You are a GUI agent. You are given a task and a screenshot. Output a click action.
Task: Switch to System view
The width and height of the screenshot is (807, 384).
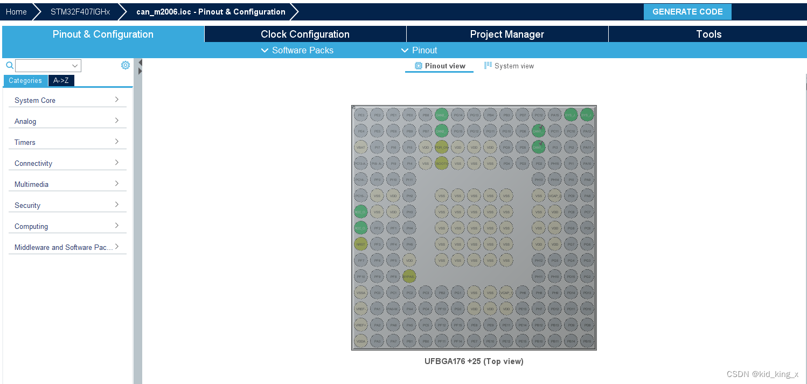coord(509,66)
